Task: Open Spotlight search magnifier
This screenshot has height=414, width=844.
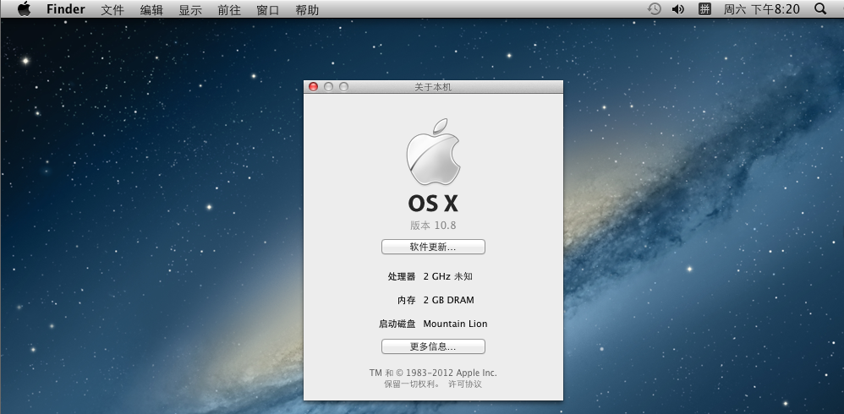Action: [819, 9]
